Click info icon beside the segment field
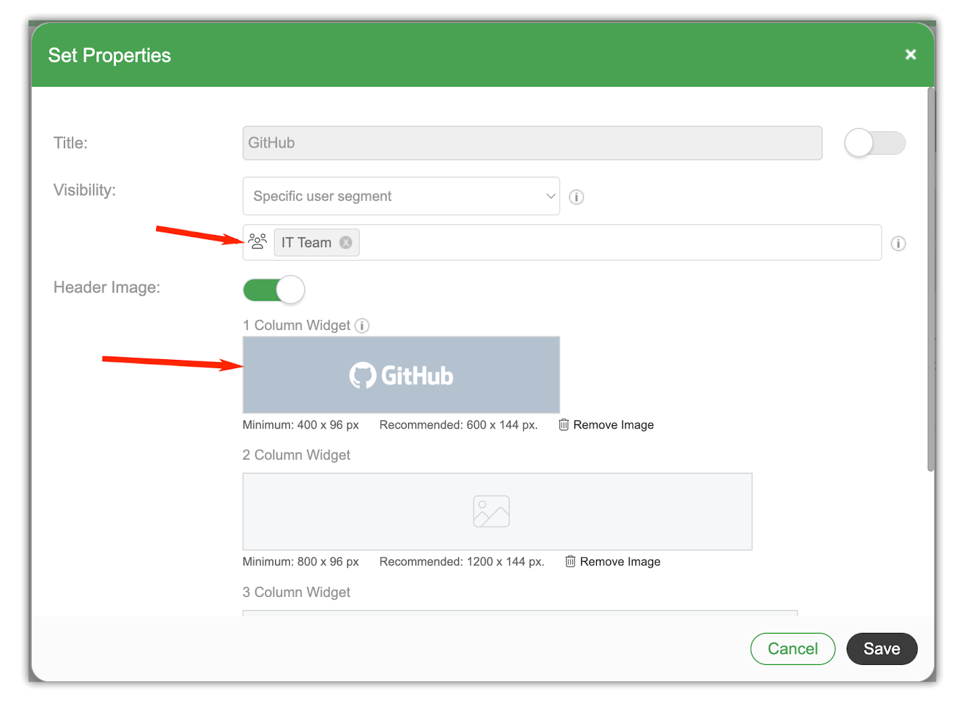 pos(898,243)
